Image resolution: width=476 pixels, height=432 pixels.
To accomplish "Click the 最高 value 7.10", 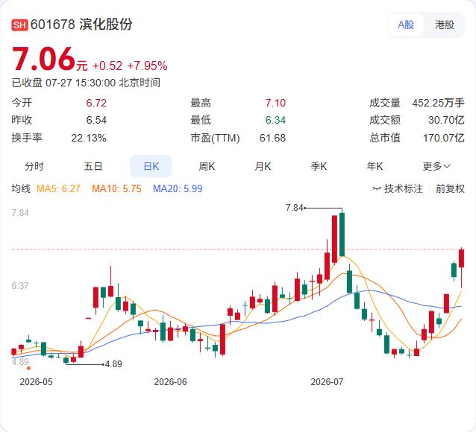I will coord(275,103).
